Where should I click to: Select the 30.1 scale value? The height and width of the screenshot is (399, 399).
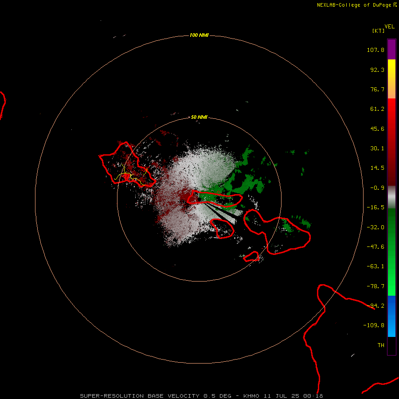coord(377,149)
